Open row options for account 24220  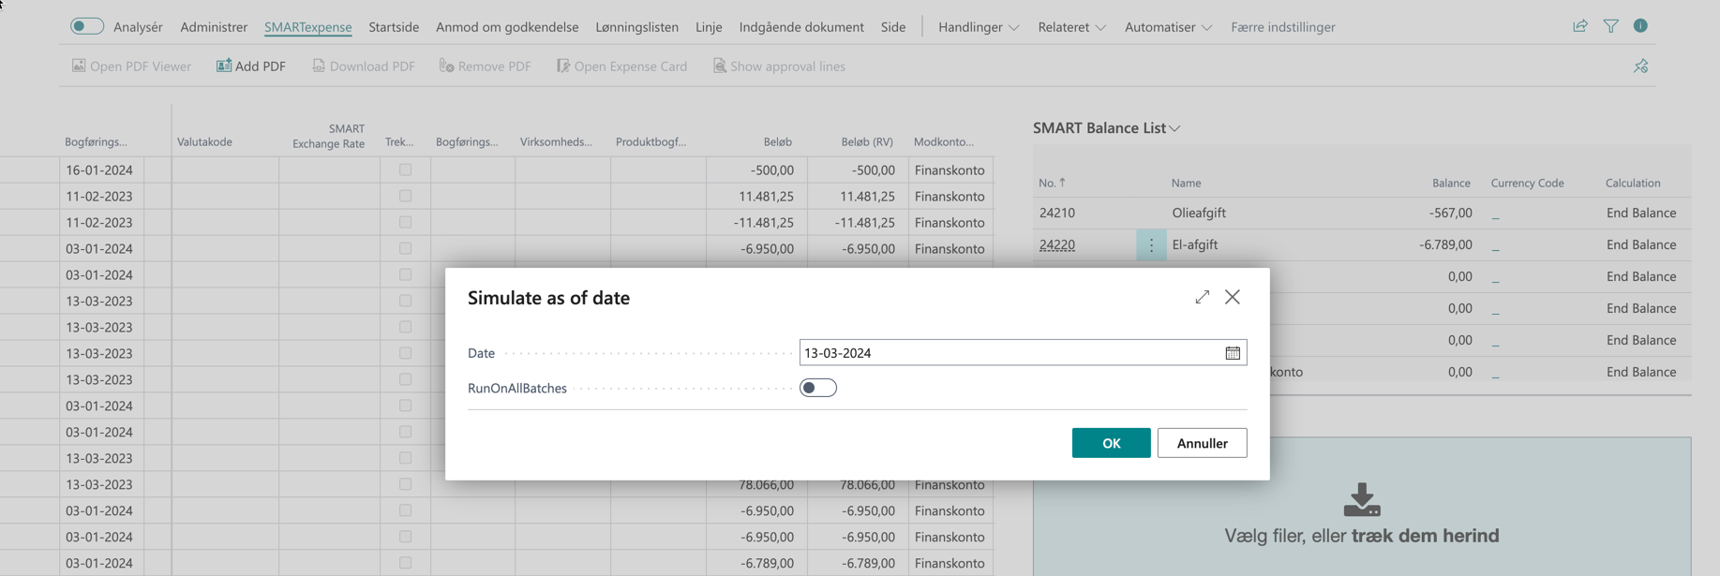1151,244
